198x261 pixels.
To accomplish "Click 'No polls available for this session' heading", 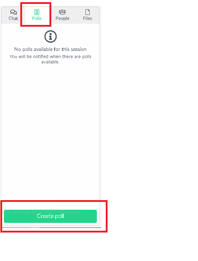I will click(50, 49).
